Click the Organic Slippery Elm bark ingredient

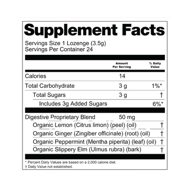(87, 150)
